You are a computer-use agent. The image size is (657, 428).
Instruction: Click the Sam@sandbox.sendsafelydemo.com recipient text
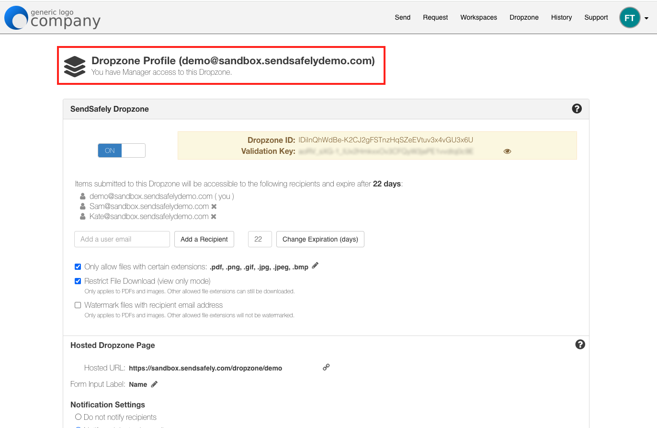click(149, 206)
